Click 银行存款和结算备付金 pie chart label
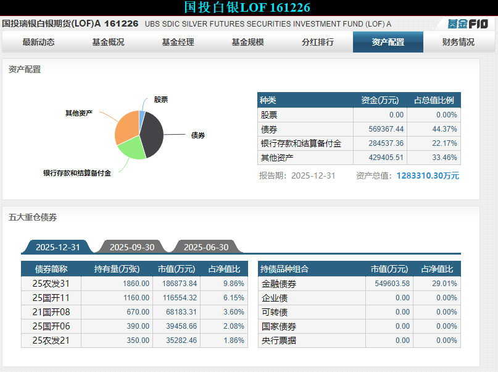The height and width of the screenshot is (372, 498). click(77, 173)
